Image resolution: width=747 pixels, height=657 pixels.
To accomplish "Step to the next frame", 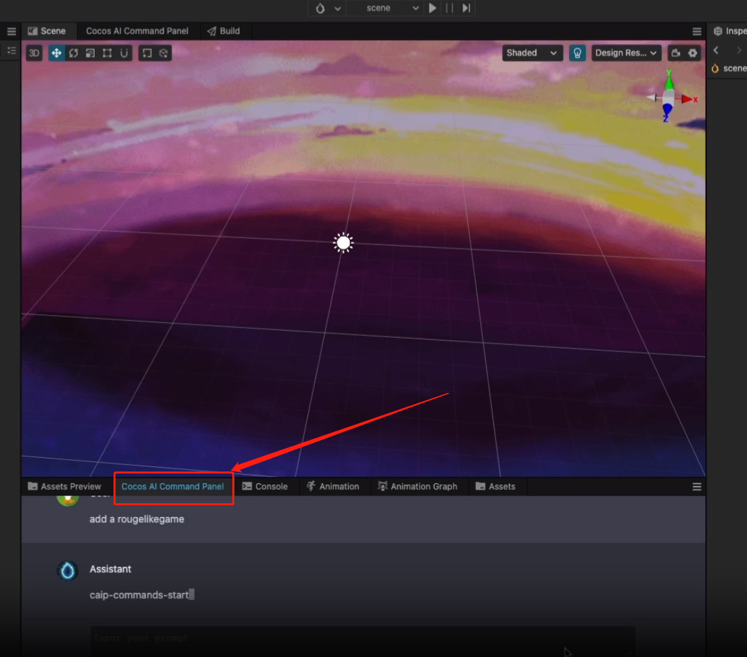I will tap(467, 8).
